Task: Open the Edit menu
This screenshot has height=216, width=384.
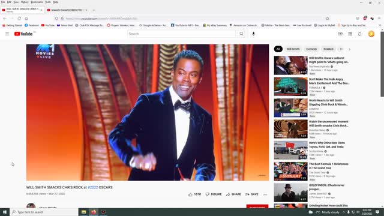Action: (x=9, y=2)
